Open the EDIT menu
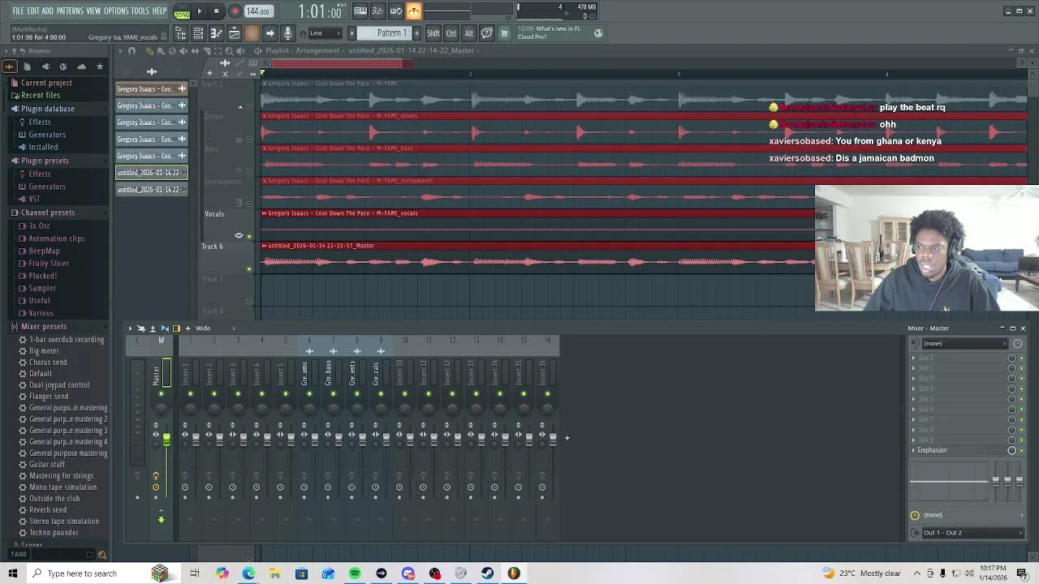The width and height of the screenshot is (1039, 584). 33,11
